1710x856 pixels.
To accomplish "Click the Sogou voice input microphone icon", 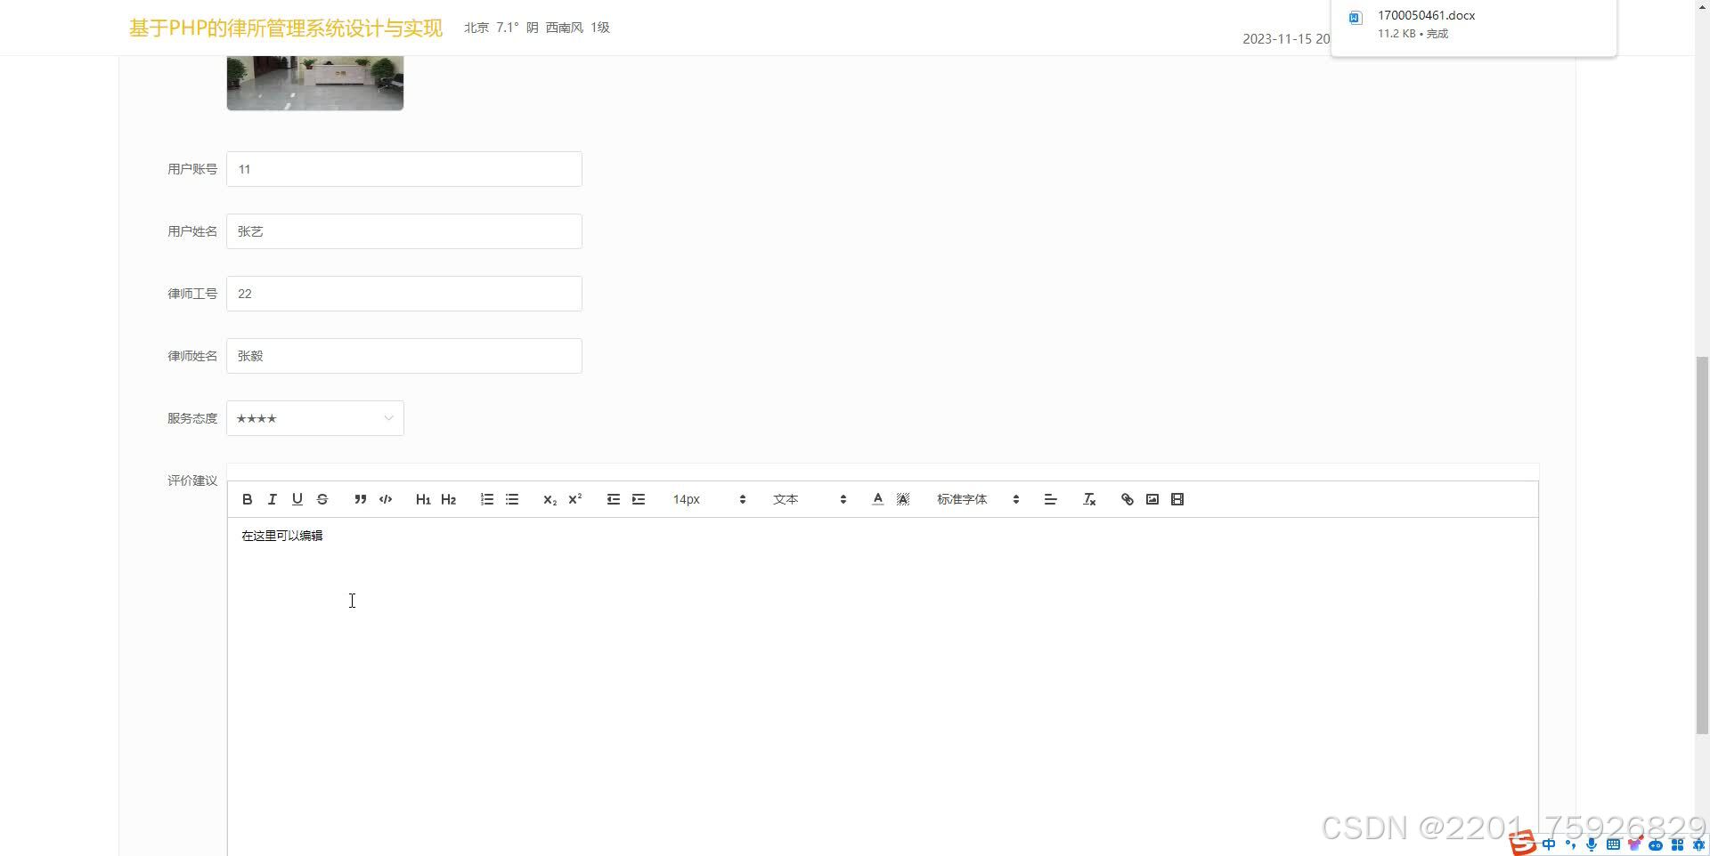I will [x=1592, y=844].
